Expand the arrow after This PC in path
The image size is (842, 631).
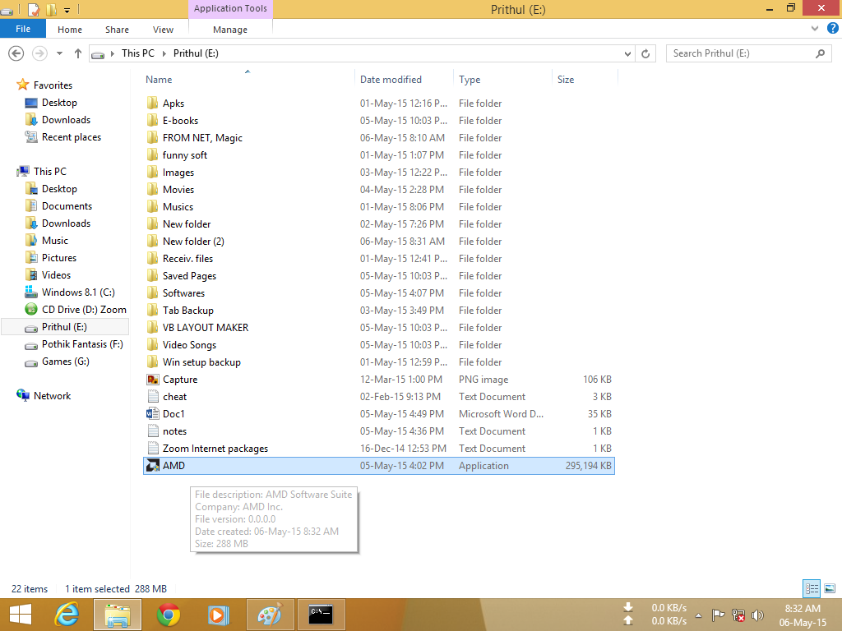164,53
